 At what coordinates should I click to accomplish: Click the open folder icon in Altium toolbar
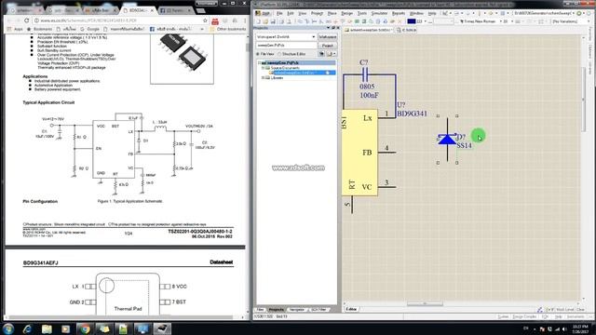pyautogui.click(x=265, y=21)
